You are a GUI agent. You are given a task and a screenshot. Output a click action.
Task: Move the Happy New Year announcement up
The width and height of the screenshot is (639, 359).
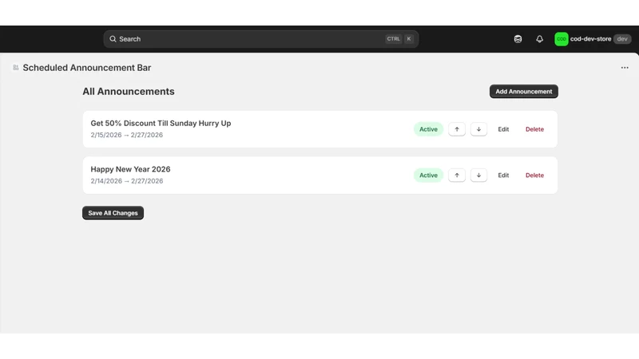[x=456, y=175]
